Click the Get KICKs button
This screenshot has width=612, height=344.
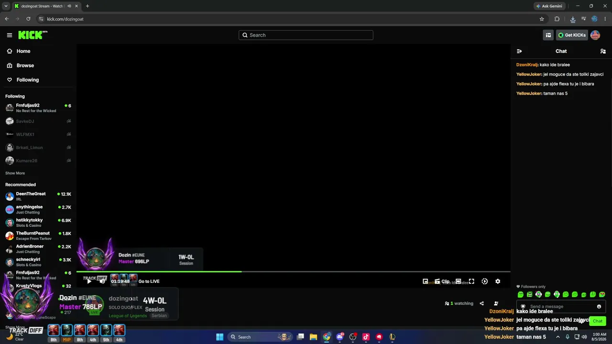[572, 35]
